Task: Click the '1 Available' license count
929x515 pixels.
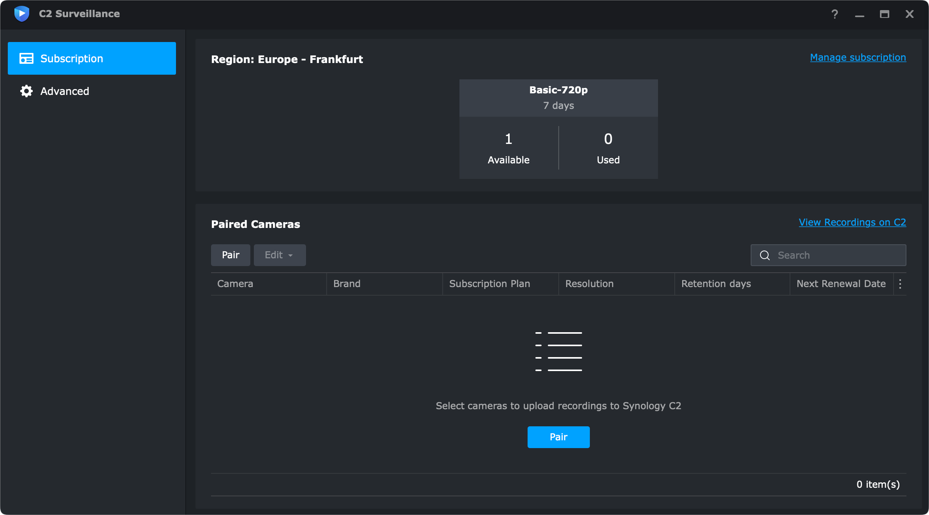Action: (508, 149)
